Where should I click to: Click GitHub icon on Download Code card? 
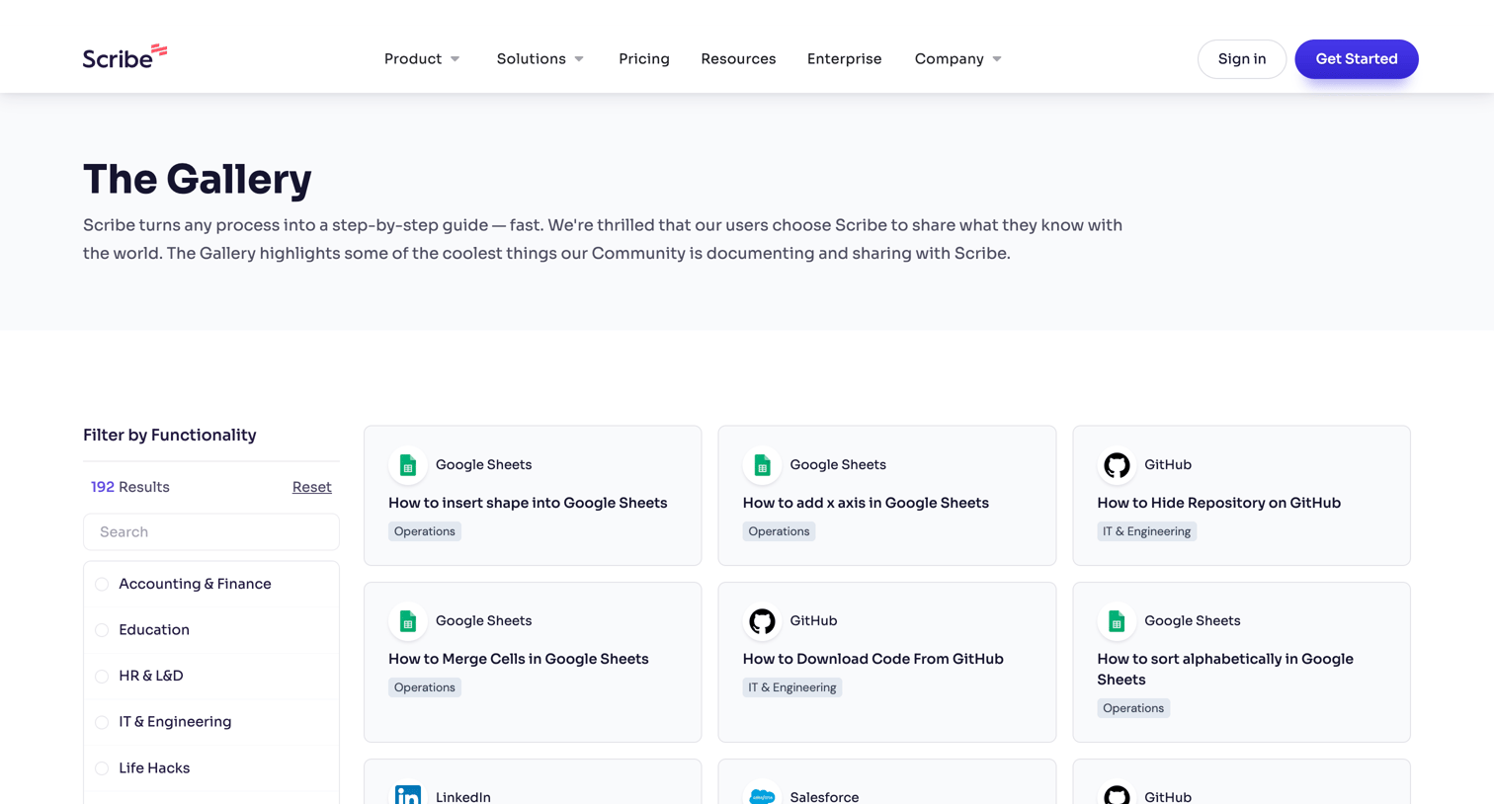point(762,621)
